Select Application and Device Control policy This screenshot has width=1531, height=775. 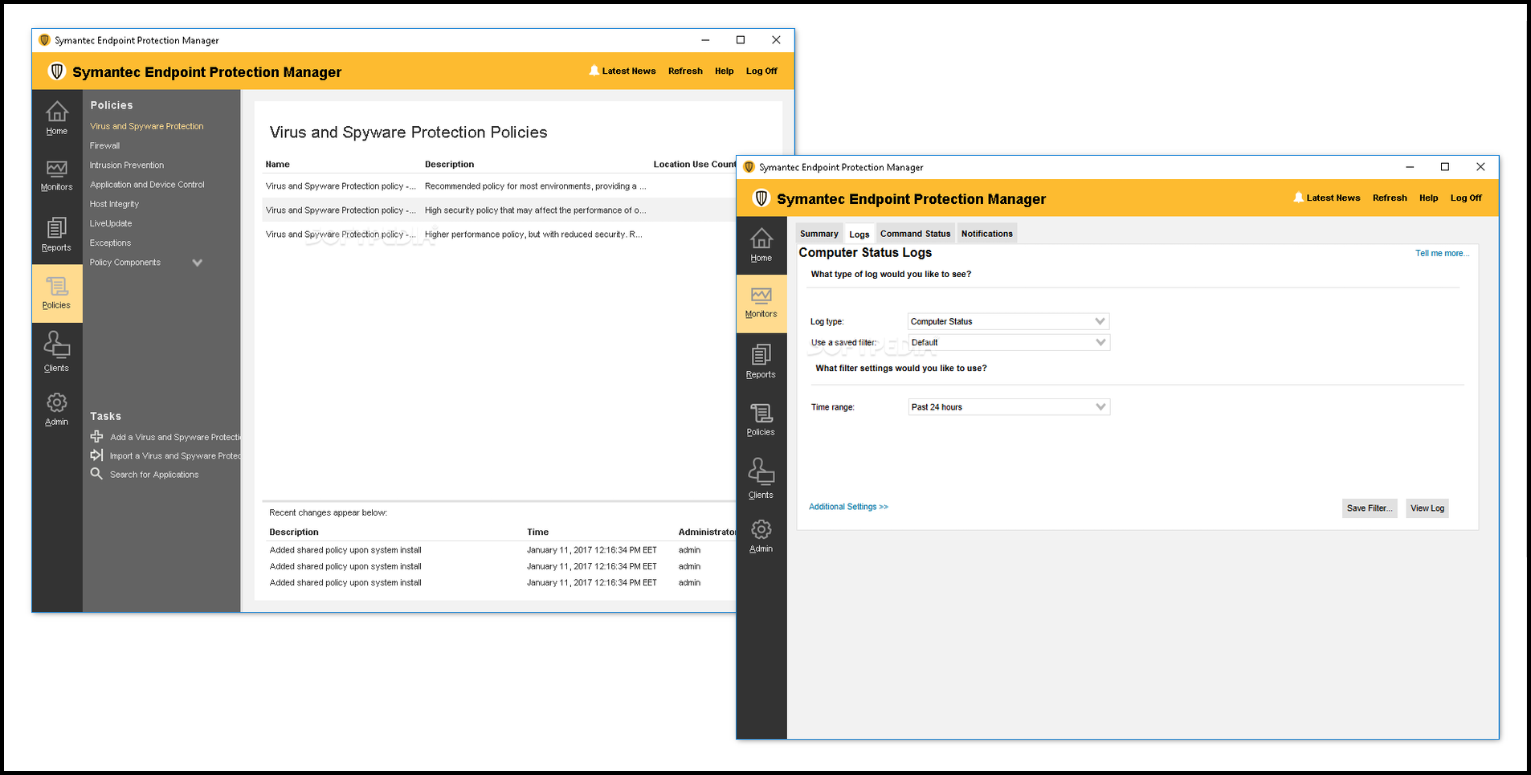(147, 185)
